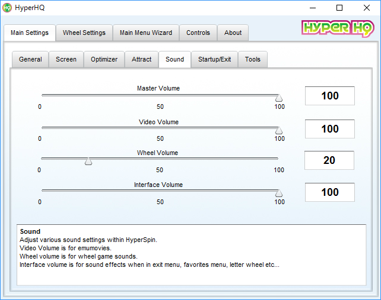The height and width of the screenshot is (300, 381).
Task: Click the Master Volume label
Action: point(158,88)
